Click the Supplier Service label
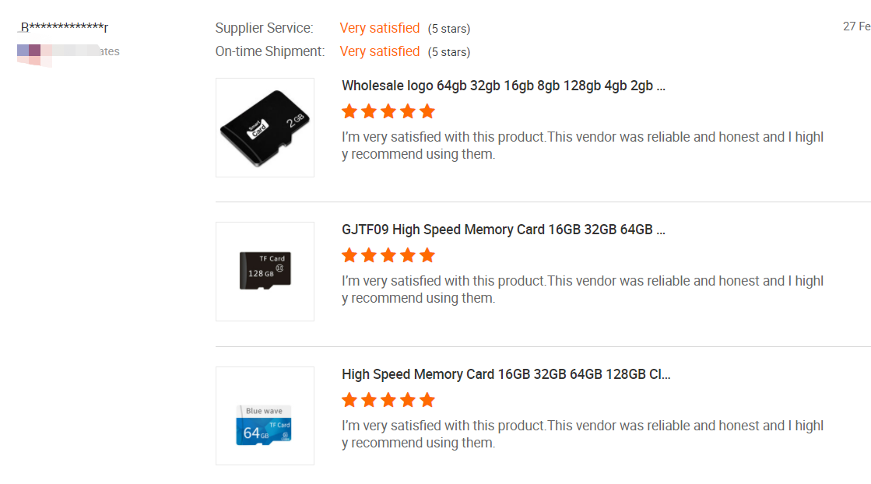Viewport: 871px width, 484px height. 264,28
